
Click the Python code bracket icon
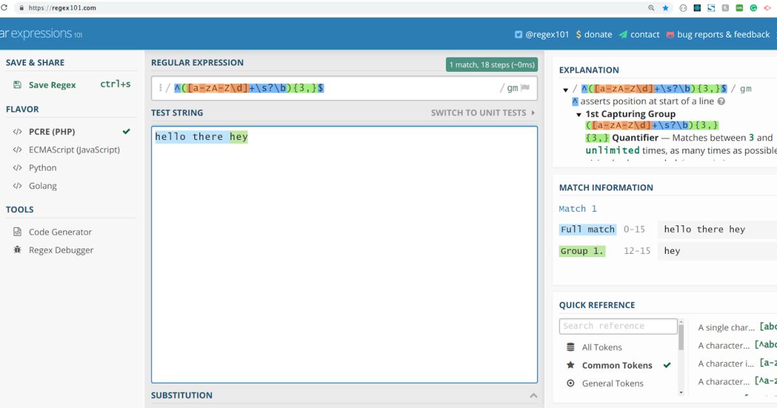17,168
